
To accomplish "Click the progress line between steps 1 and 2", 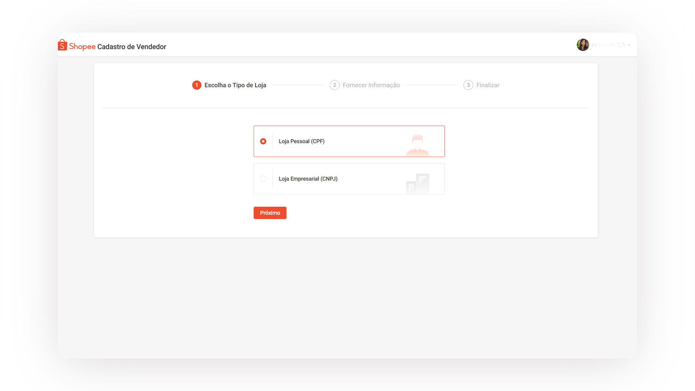I will tap(298, 85).
